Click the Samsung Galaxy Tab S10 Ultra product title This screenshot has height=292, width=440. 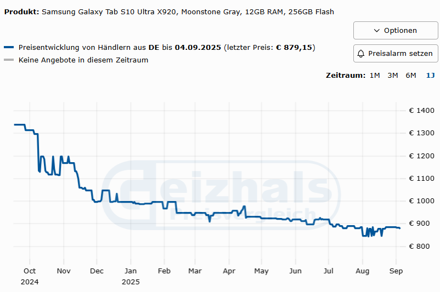pyautogui.click(x=188, y=12)
